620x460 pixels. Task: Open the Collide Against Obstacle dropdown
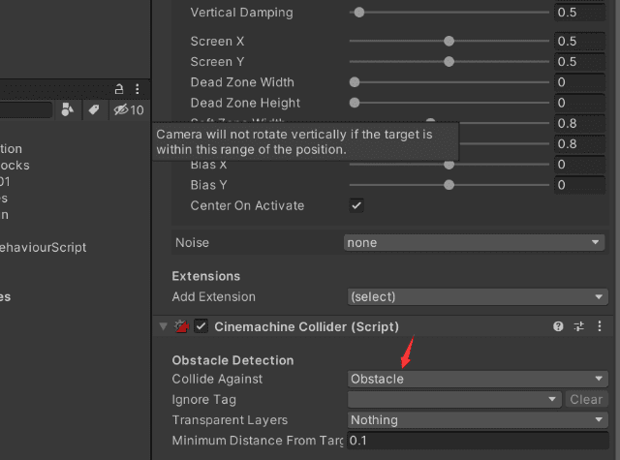click(475, 379)
